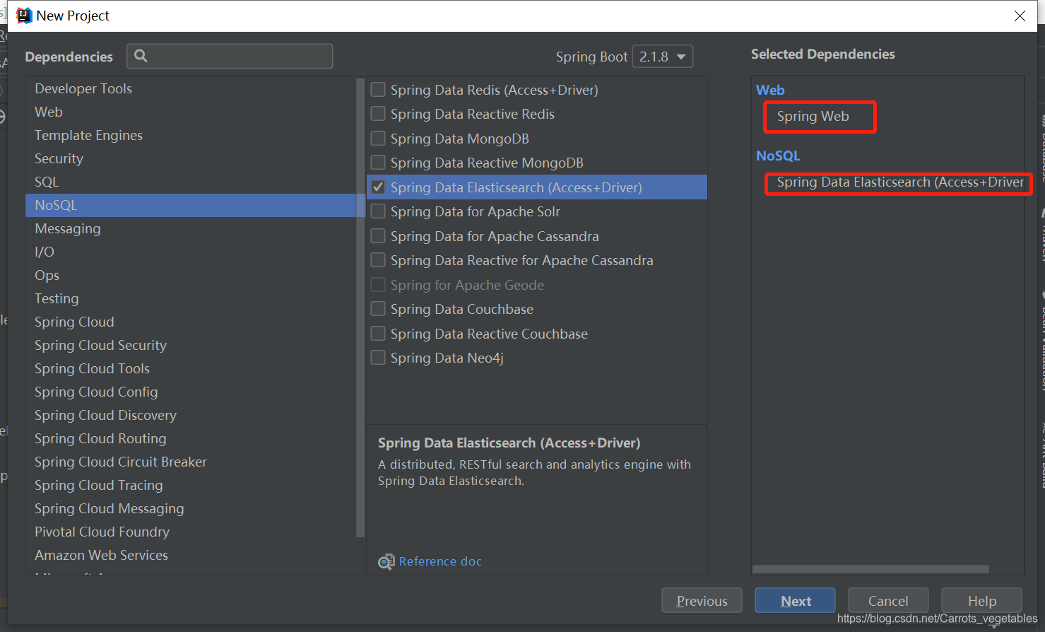Select Spring Data Elasticsearch in Selected Dependencies

[900, 182]
